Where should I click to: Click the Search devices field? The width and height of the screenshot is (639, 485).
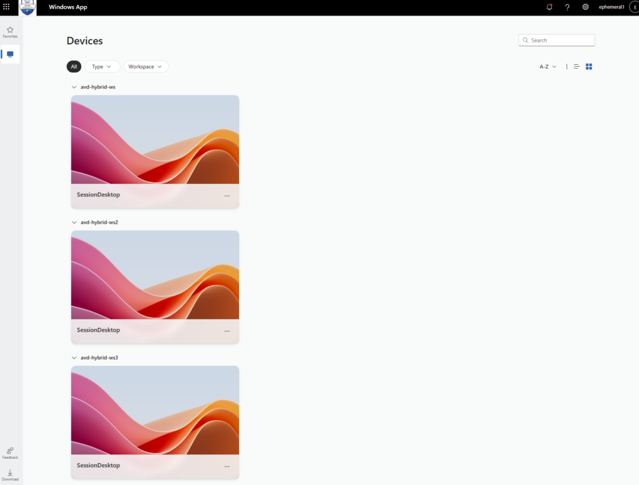pos(556,41)
